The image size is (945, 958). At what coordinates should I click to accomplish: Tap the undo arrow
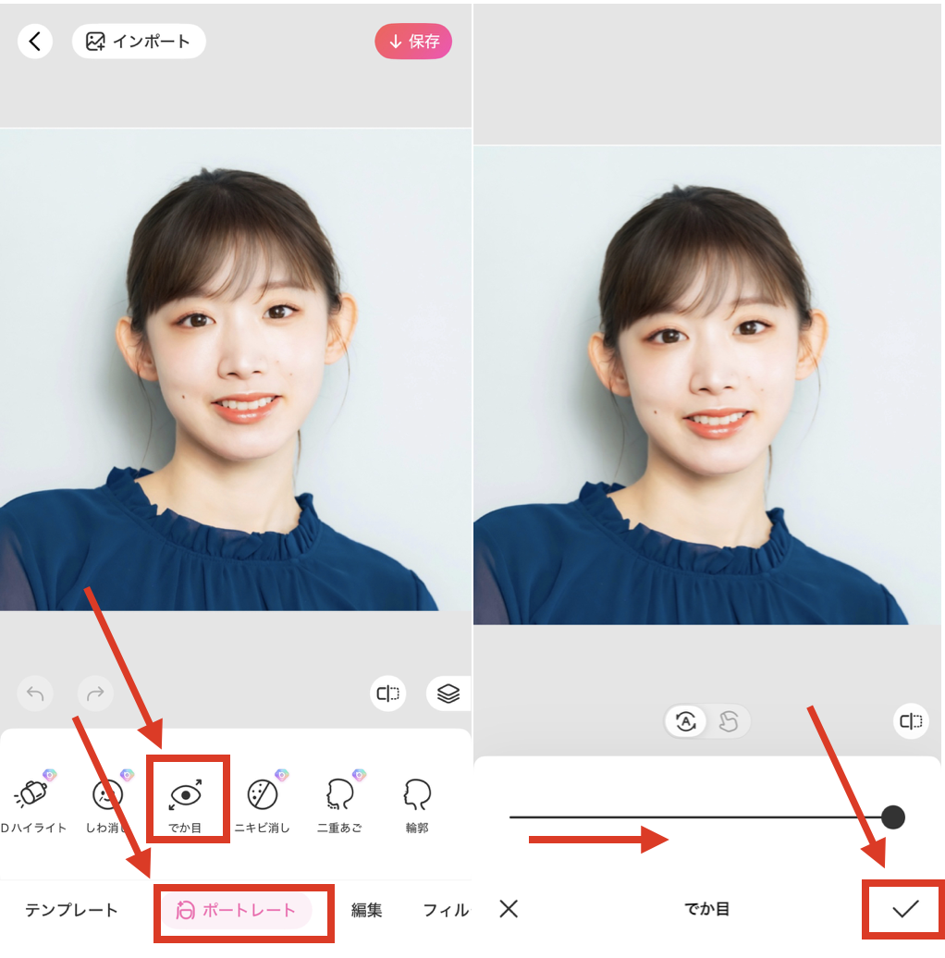(35, 694)
